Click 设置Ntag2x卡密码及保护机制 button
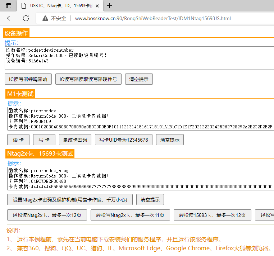This screenshot has width=274, height=256. coord(70,200)
